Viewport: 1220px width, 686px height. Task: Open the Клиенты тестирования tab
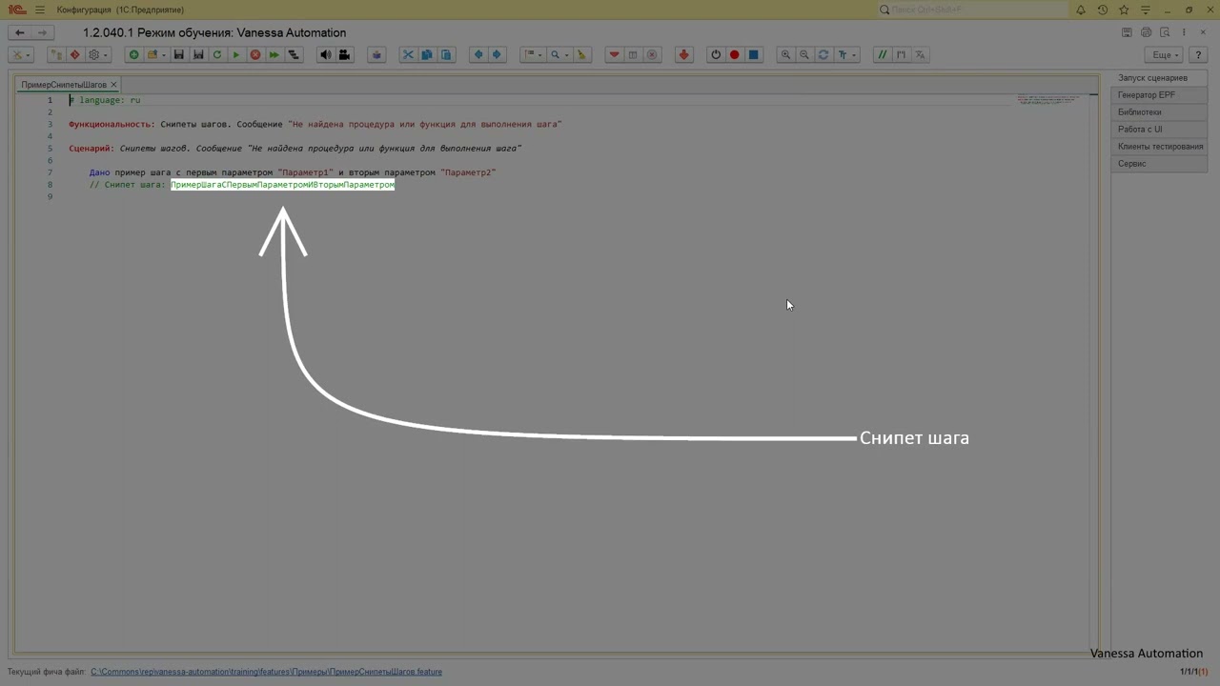click(x=1159, y=147)
